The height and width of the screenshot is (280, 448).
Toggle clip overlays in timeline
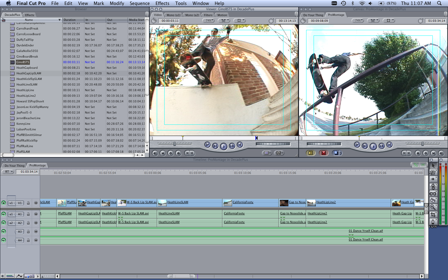[x=19, y=276]
